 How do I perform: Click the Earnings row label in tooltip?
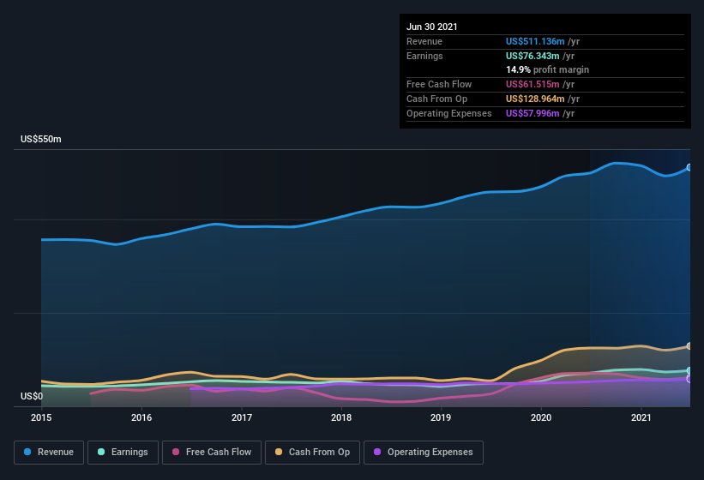coord(424,56)
